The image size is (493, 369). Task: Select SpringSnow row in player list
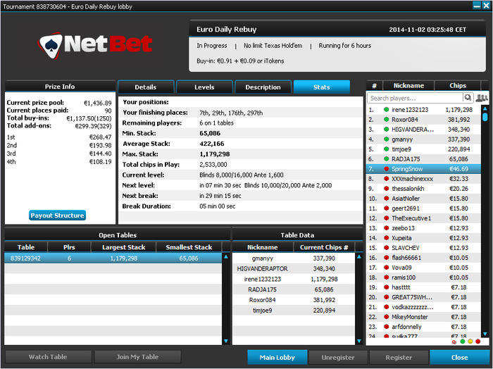tap(423, 169)
